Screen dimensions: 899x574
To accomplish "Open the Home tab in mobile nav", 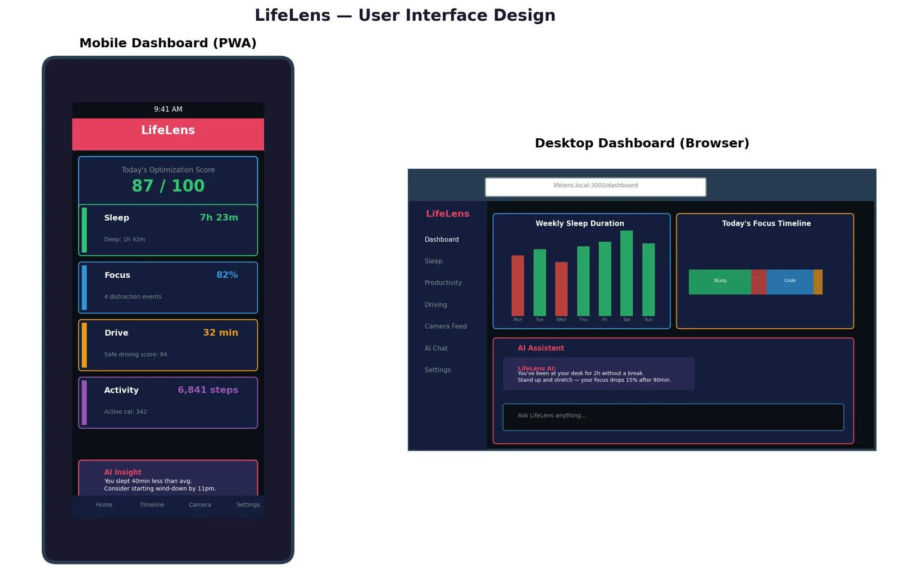I will 104,505.
